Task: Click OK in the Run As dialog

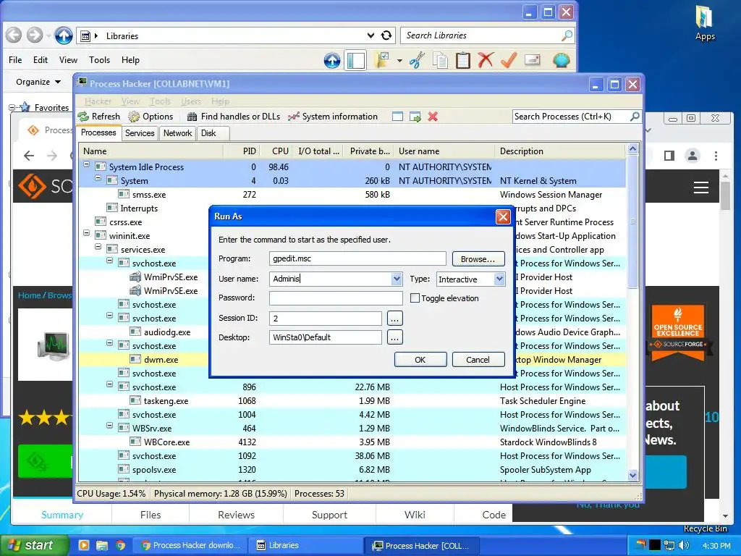Action: point(420,360)
